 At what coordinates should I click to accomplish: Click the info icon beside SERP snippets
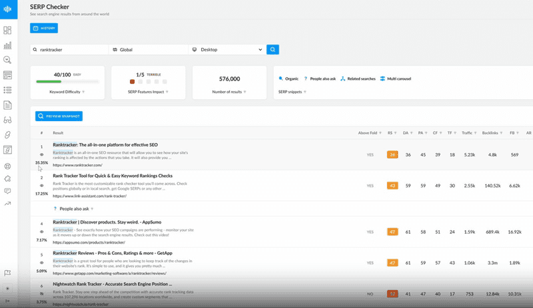(x=305, y=92)
